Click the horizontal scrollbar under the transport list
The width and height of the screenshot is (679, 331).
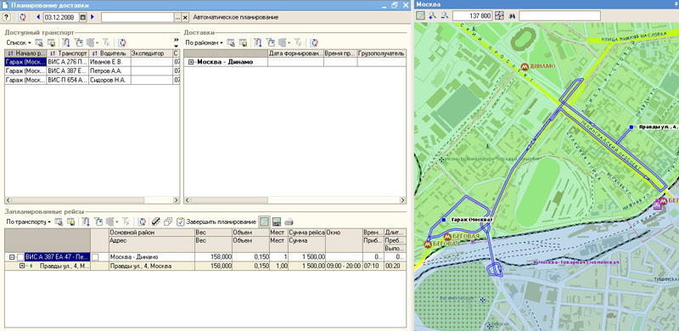tap(92, 200)
